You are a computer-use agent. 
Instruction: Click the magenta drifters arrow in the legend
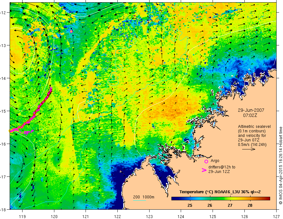click(204, 170)
